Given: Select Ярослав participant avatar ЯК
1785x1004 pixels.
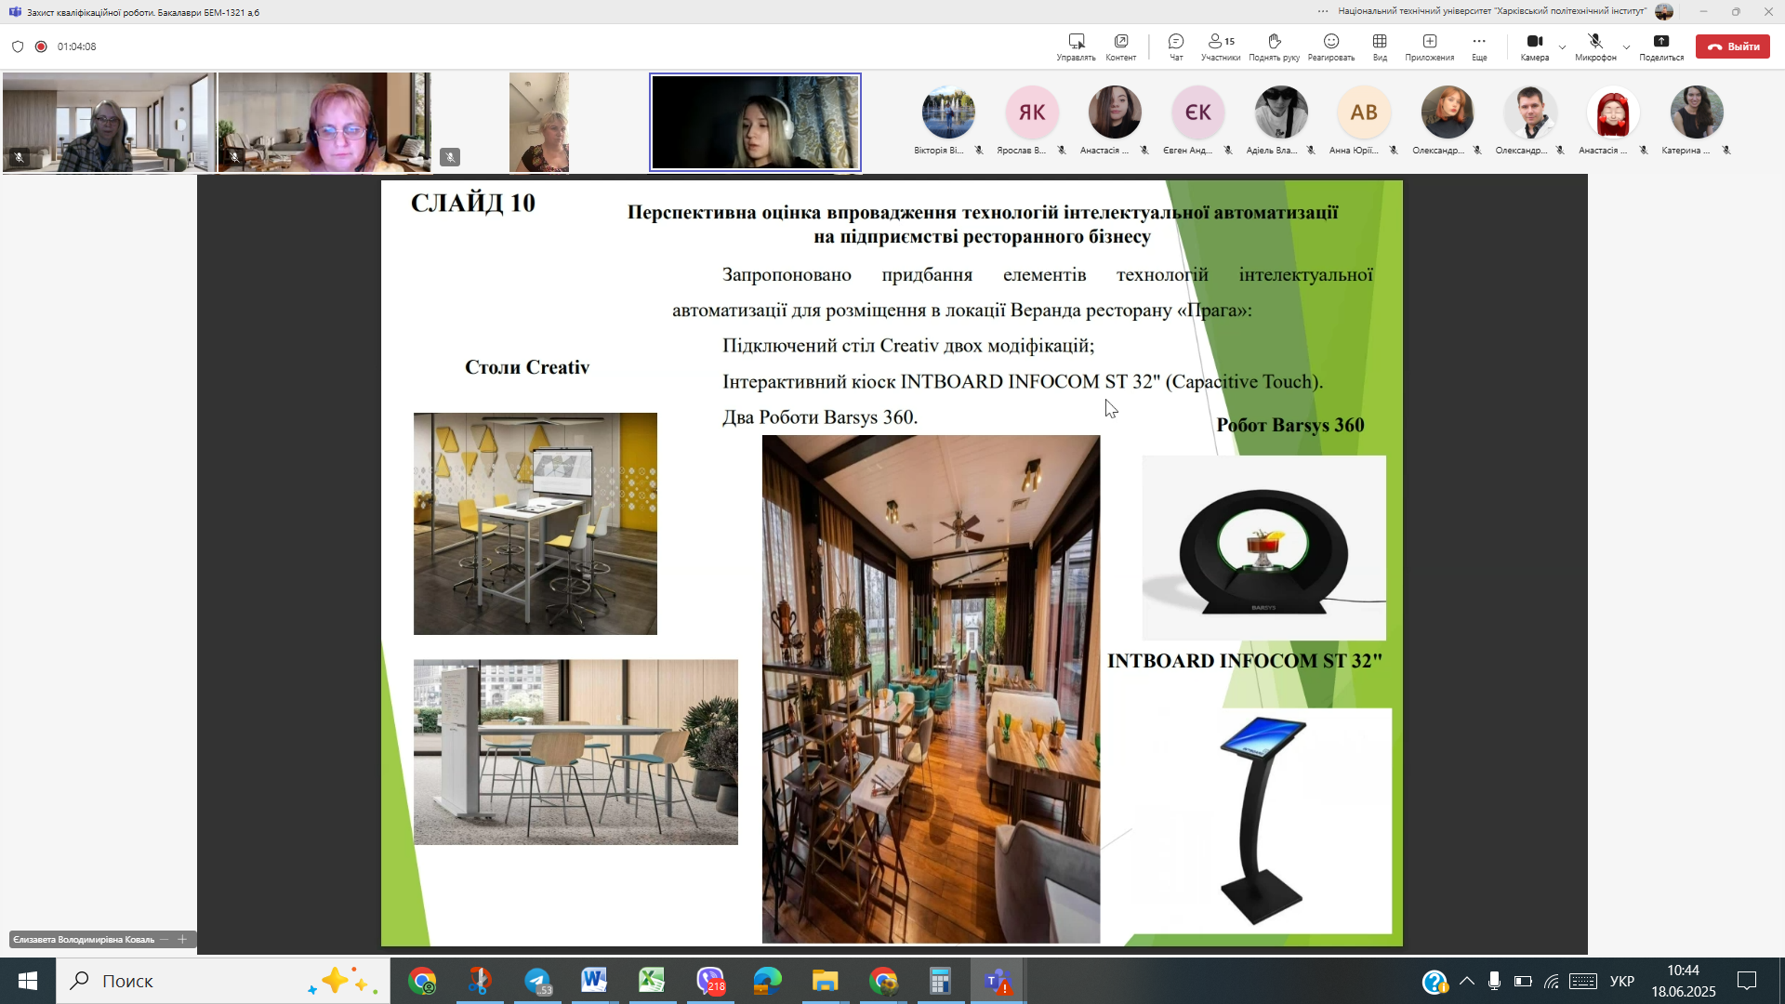Looking at the screenshot, I should (x=1032, y=112).
